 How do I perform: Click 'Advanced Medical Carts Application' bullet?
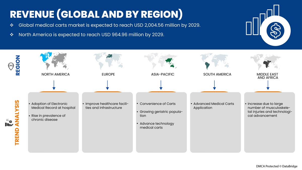pyautogui.click(x=213, y=106)
